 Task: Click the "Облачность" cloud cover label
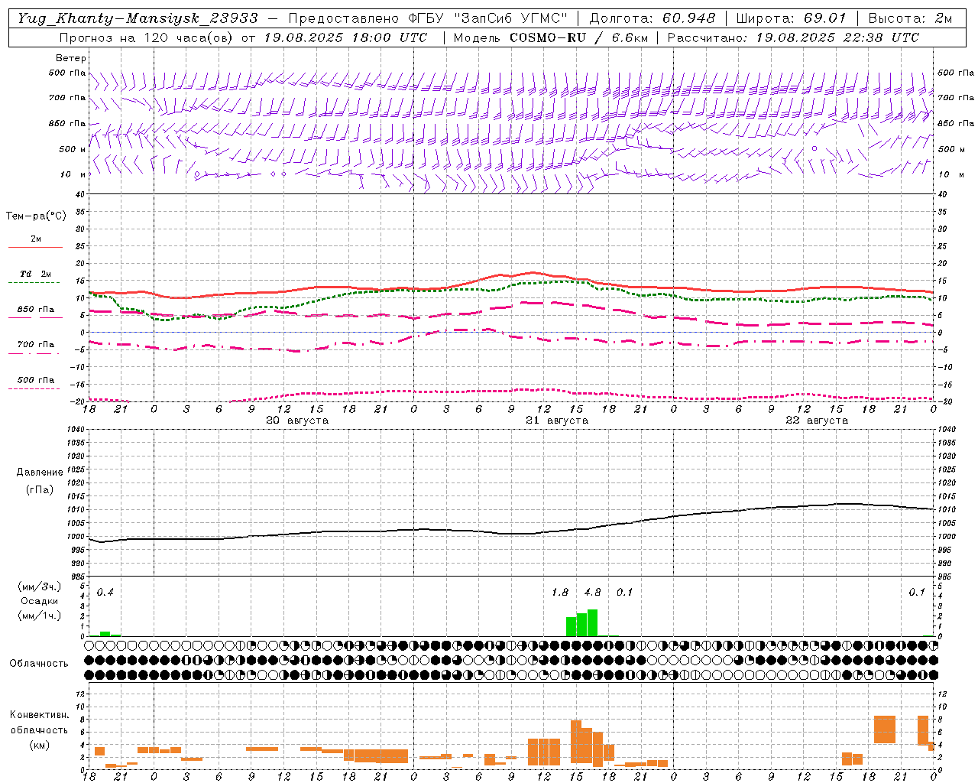tap(39, 664)
